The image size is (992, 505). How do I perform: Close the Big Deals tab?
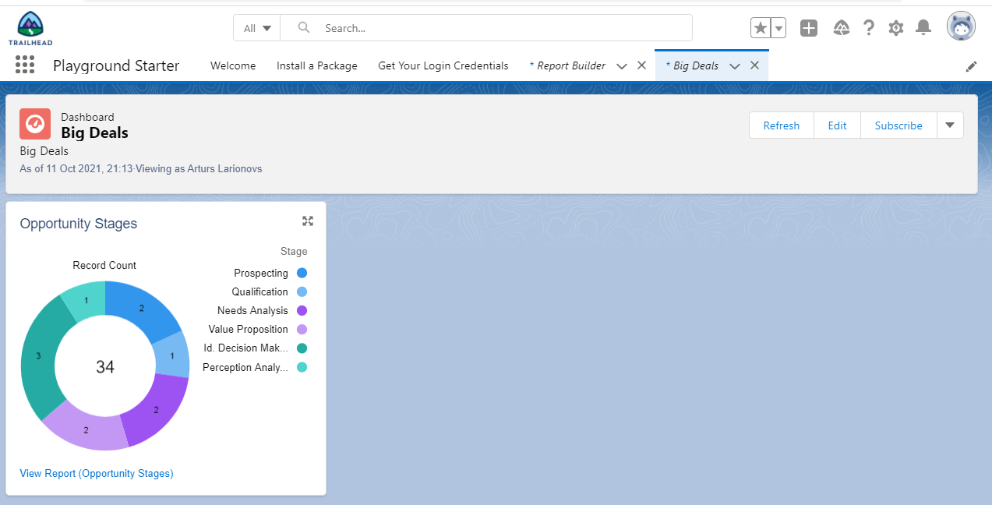(754, 65)
